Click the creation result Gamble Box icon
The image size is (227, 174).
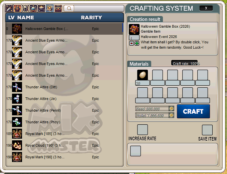click(x=134, y=29)
